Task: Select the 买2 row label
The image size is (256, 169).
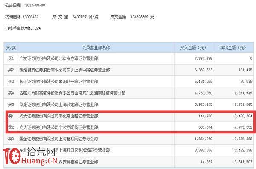Action: pyautogui.click(x=11, y=70)
